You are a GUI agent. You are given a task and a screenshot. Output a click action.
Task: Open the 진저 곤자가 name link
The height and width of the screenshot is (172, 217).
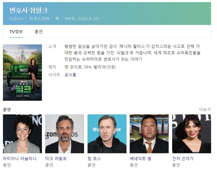(183, 158)
